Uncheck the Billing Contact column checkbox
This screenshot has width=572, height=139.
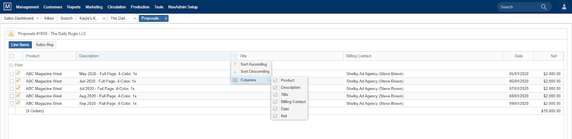(x=275, y=102)
